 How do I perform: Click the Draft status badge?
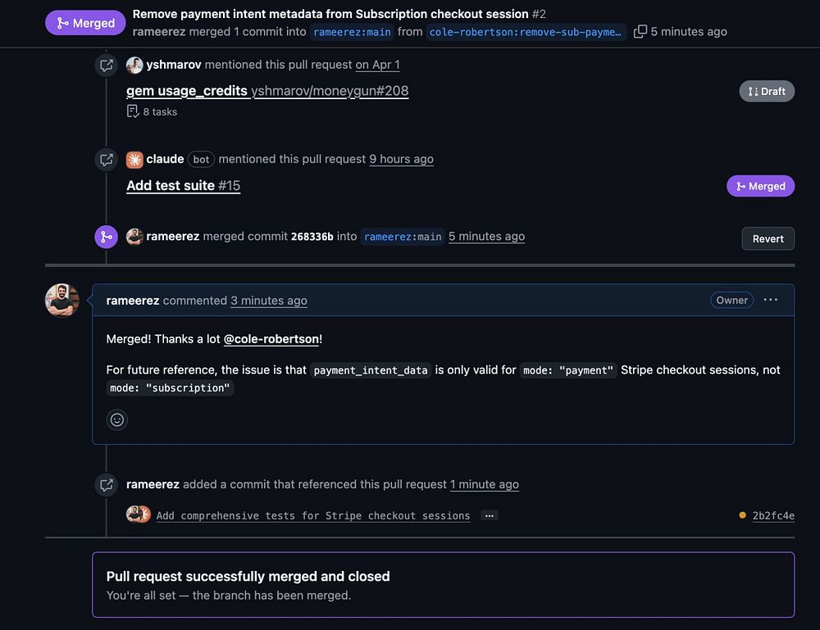(x=767, y=91)
